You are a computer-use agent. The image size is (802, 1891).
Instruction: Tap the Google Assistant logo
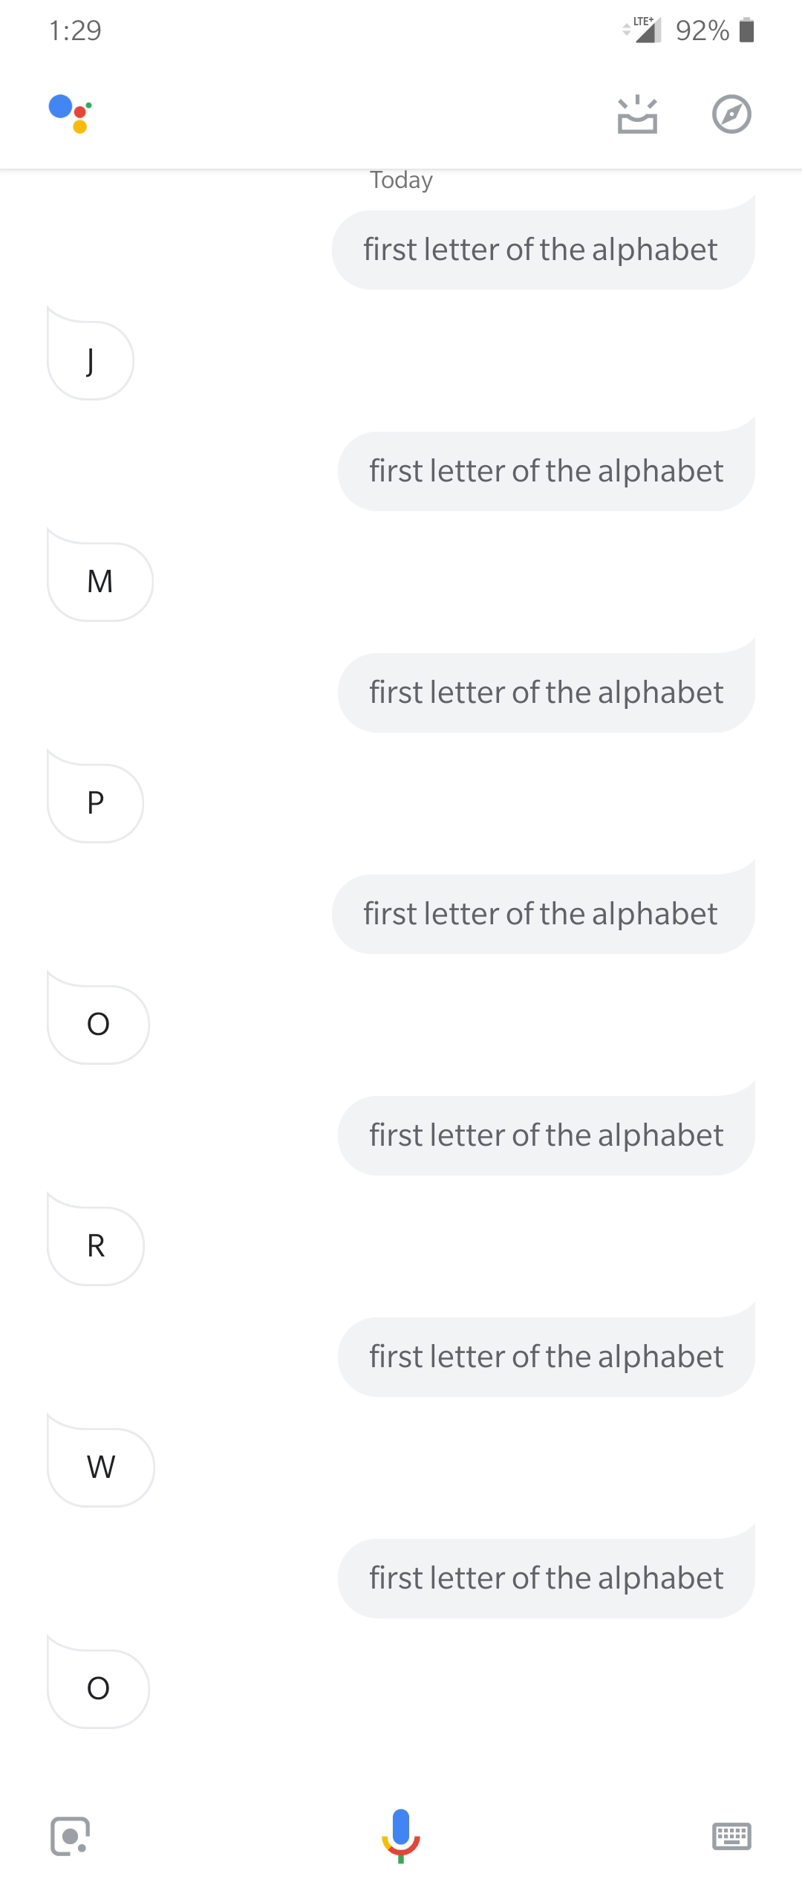coord(71,114)
